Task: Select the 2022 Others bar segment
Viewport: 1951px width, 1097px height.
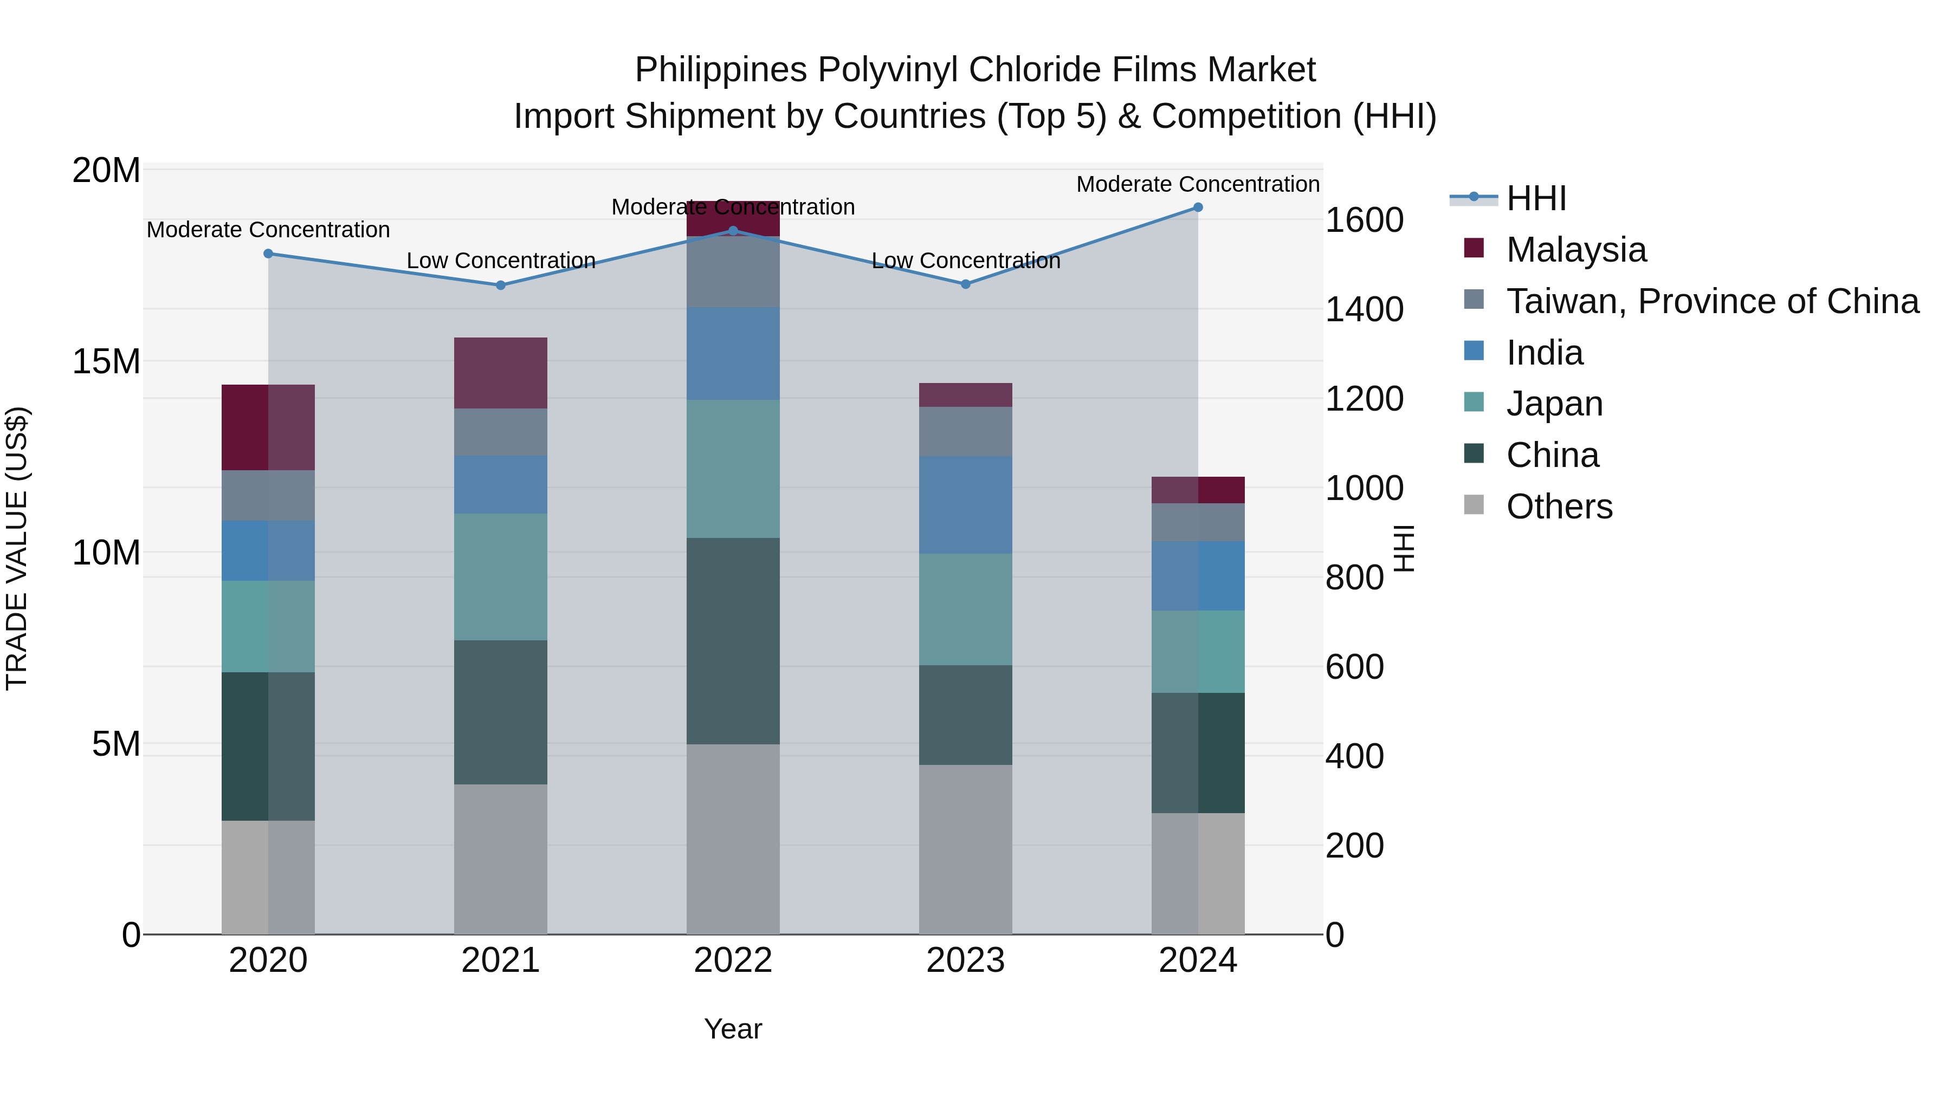Action: point(733,840)
